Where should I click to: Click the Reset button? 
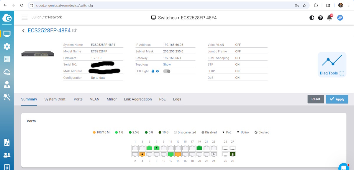[x=316, y=99]
